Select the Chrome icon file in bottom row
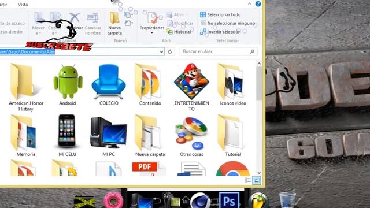 [x=233, y=169]
